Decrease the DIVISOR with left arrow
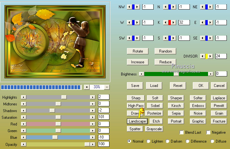 click(x=203, y=56)
